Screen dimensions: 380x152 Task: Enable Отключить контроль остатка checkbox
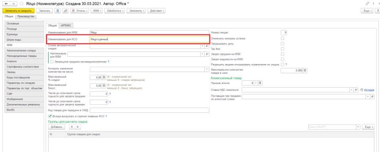click(x=282, y=38)
